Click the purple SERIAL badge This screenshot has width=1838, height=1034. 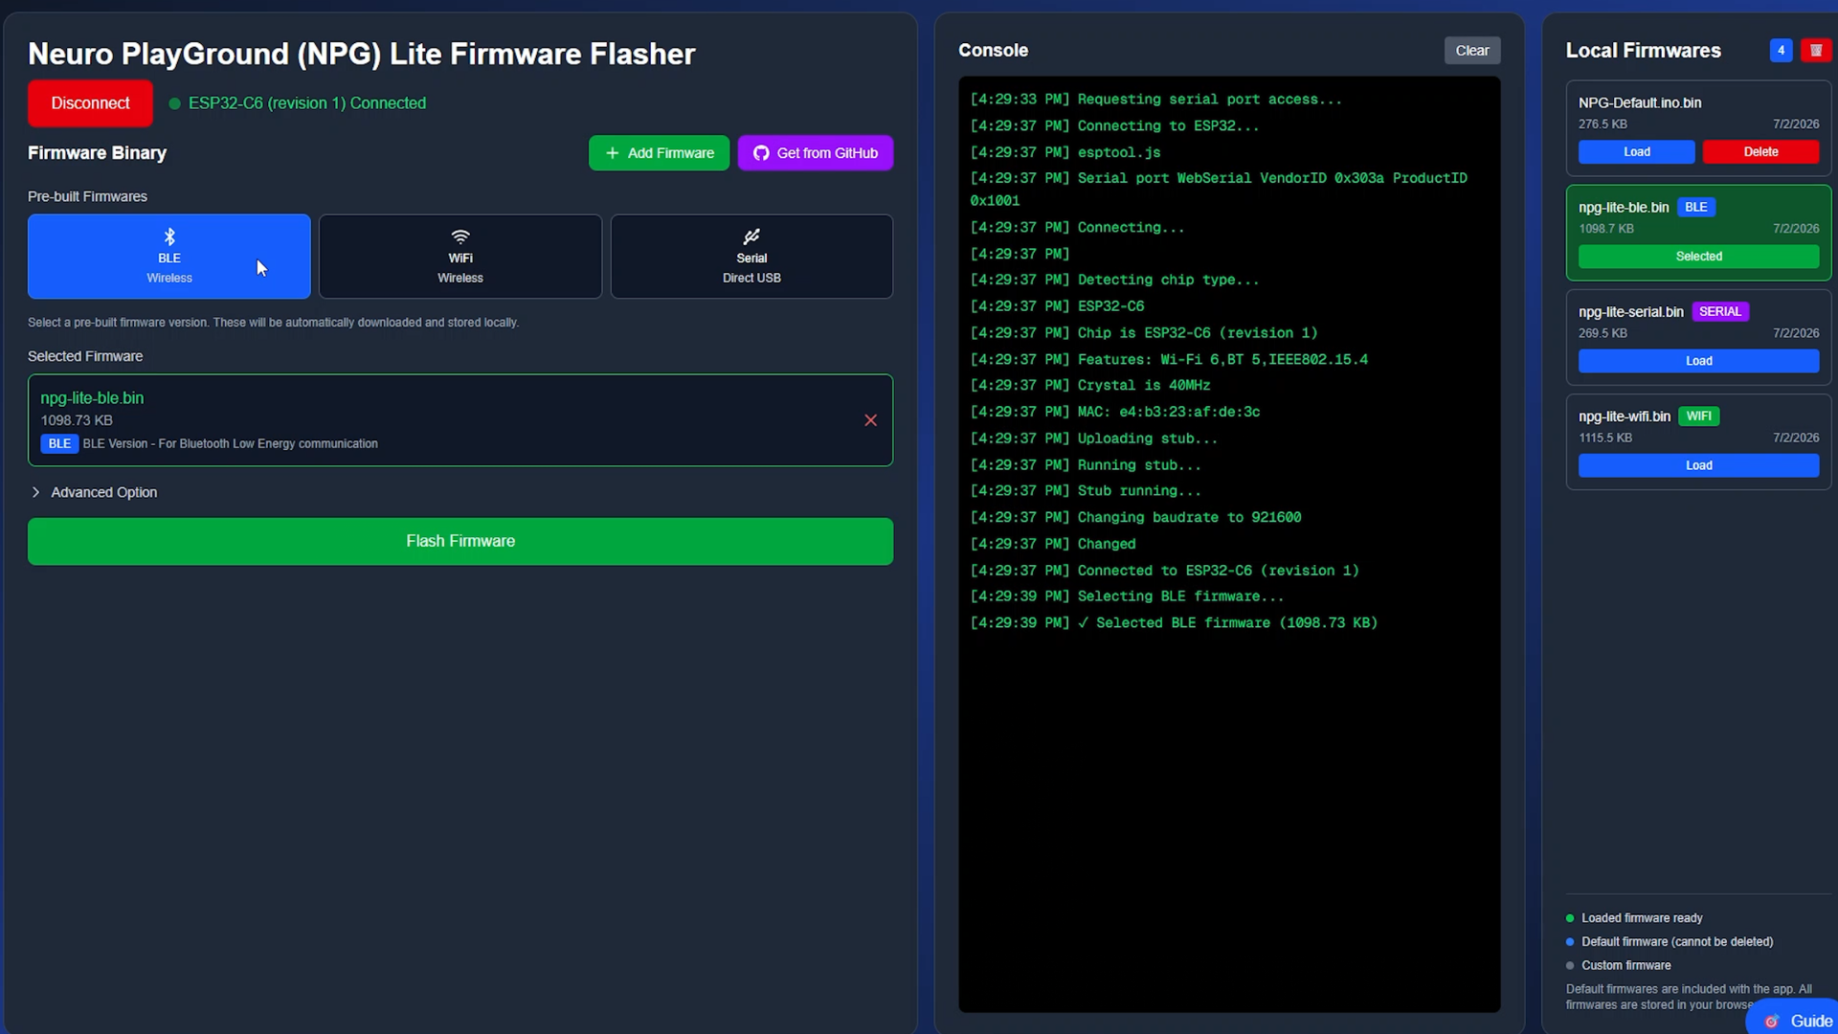click(1720, 312)
